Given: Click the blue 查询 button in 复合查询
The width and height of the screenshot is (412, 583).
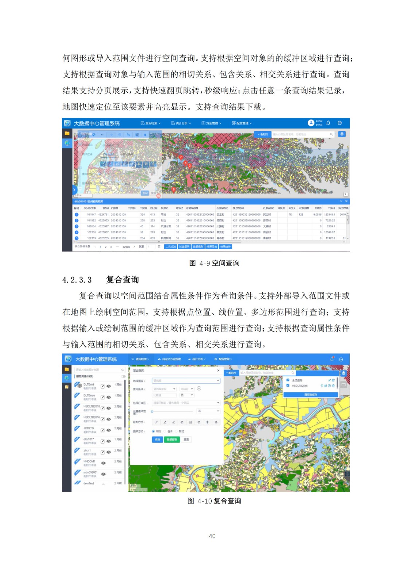Looking at the screenshot, I should tap(157, 440).
